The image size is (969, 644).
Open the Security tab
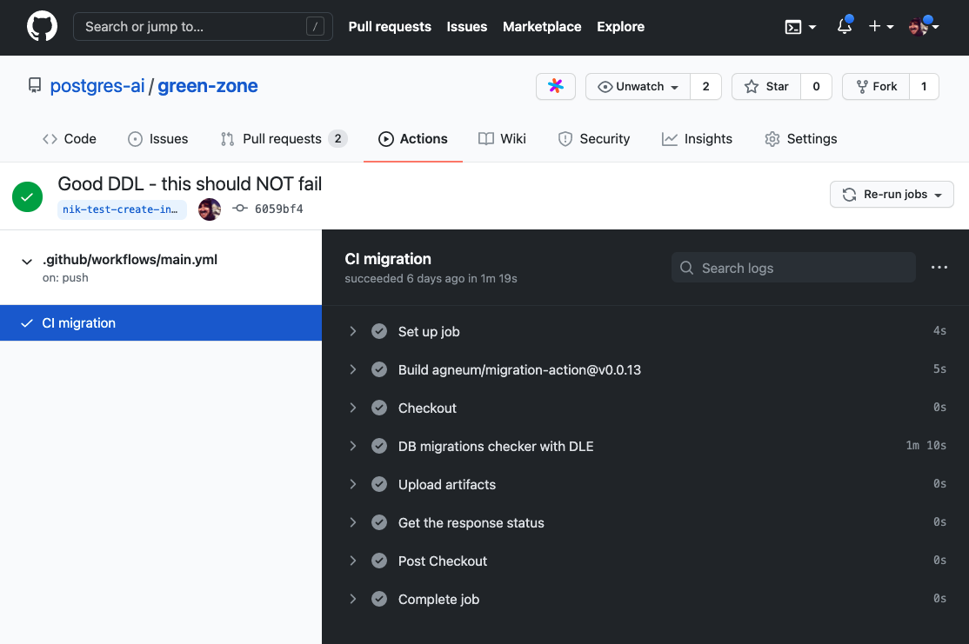[594, 139]
